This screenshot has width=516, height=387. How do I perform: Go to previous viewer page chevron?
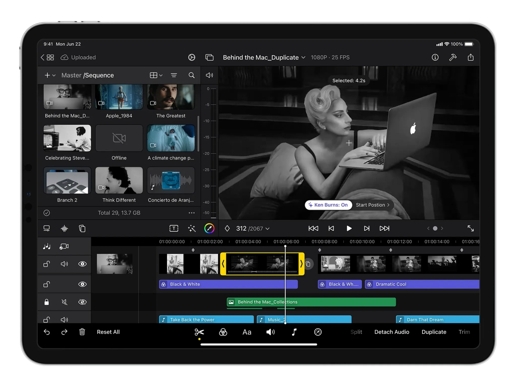428,228
